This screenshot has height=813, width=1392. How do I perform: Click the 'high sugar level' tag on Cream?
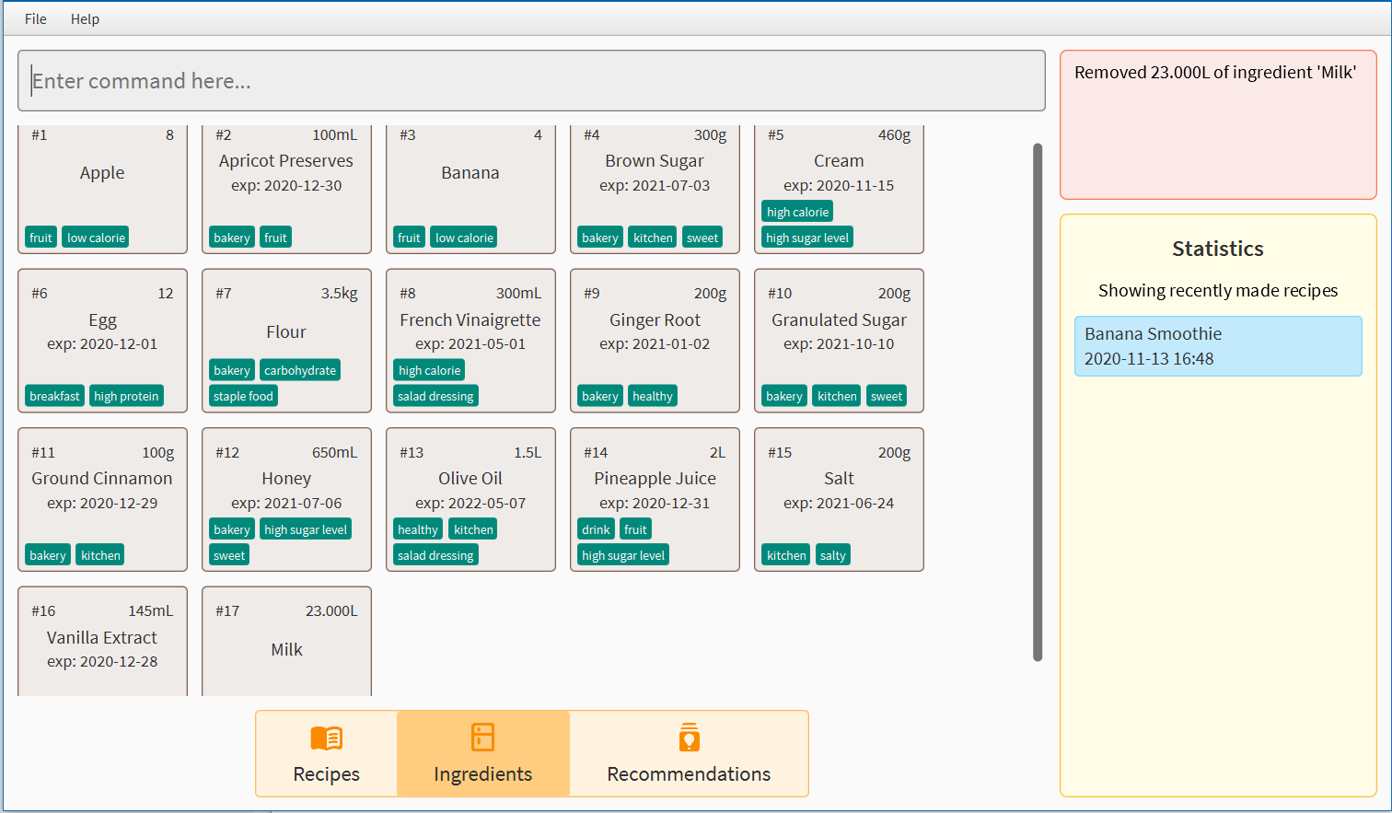(807, 238)
